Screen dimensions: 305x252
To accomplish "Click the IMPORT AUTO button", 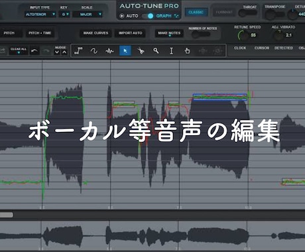I will [x=131, y=33].
